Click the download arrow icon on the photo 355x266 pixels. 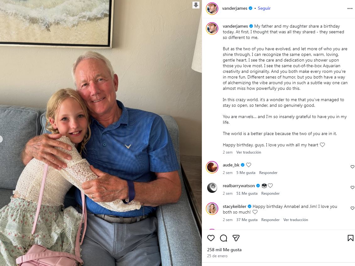click(196, 5)
